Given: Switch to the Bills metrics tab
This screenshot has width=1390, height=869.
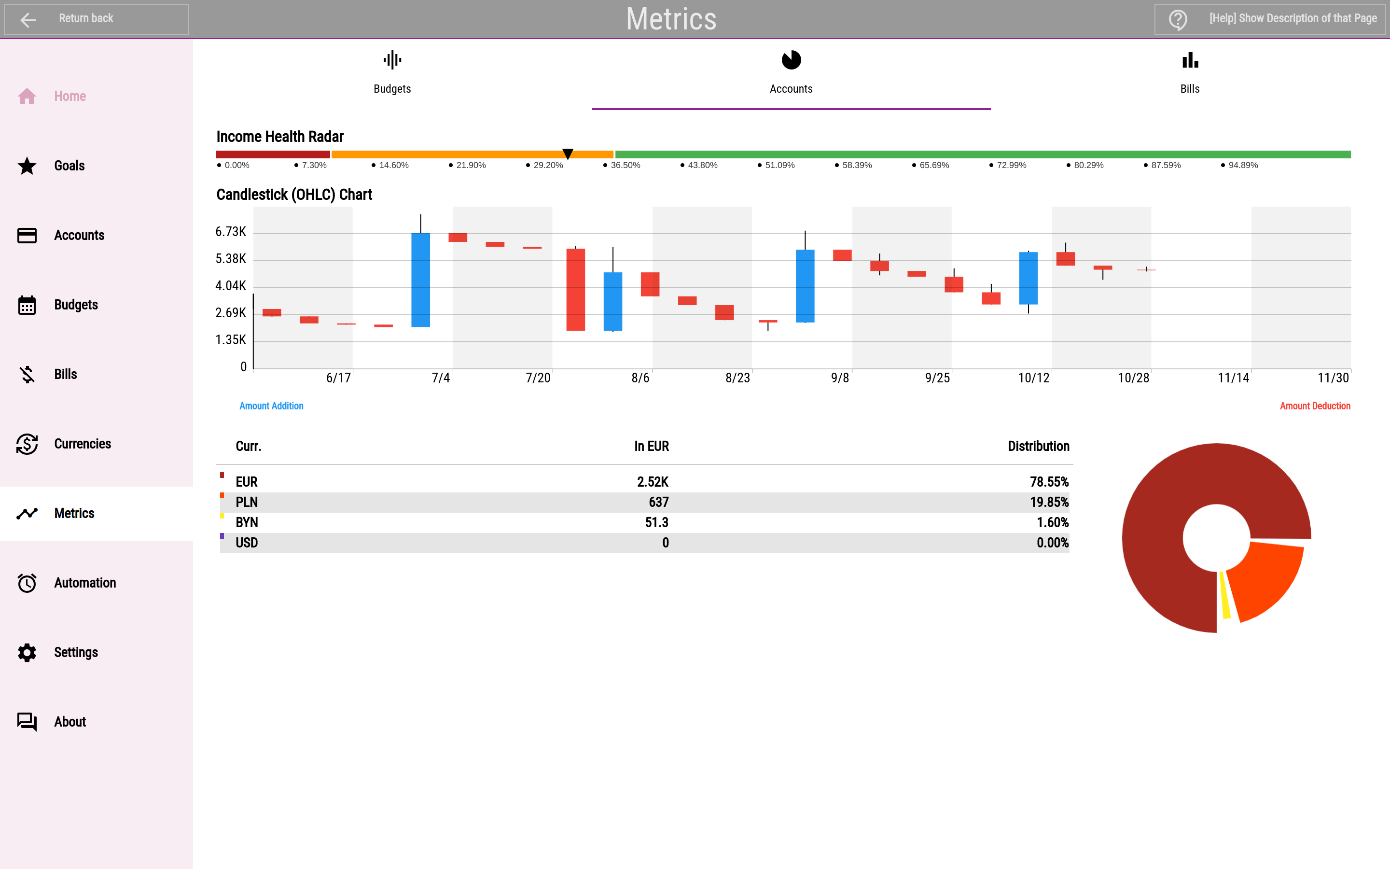Looking at the screenshot, I should click(x=1190, y=73).
